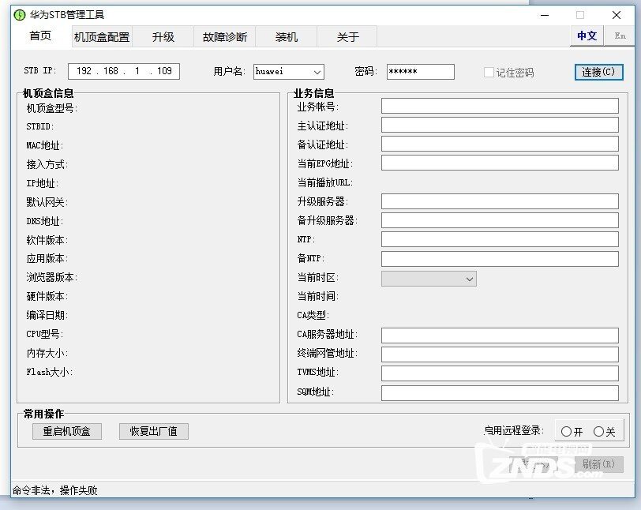Click the 重启机顶盒 button
This screenshot has height=510, width=641.
[x=67, y=431]
